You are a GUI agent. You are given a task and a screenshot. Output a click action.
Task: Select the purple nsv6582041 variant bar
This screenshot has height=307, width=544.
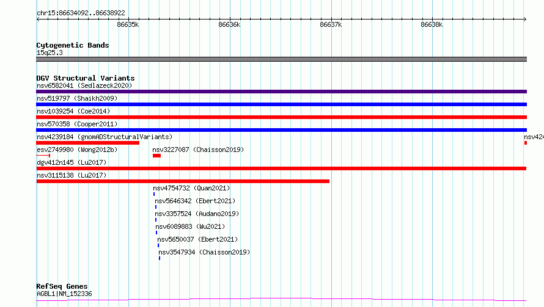[281, 92]
